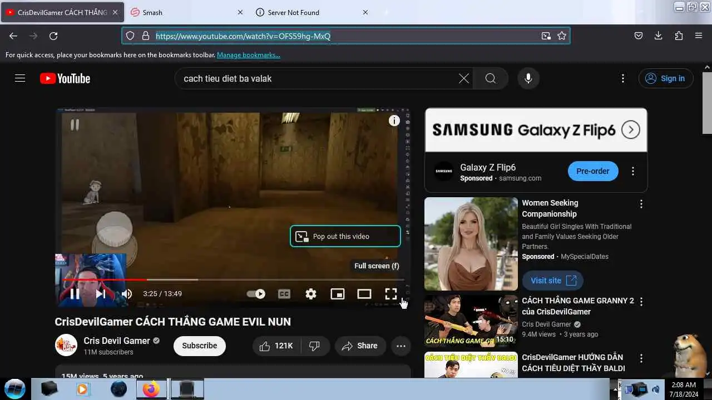View site security padlock info
The width and height of the screenshot is (712, 400).
146,36
